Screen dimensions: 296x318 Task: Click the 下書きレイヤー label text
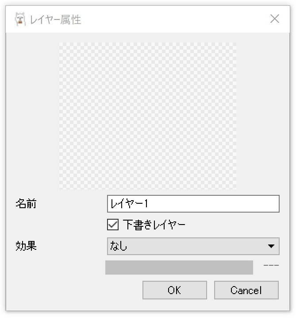154,225
